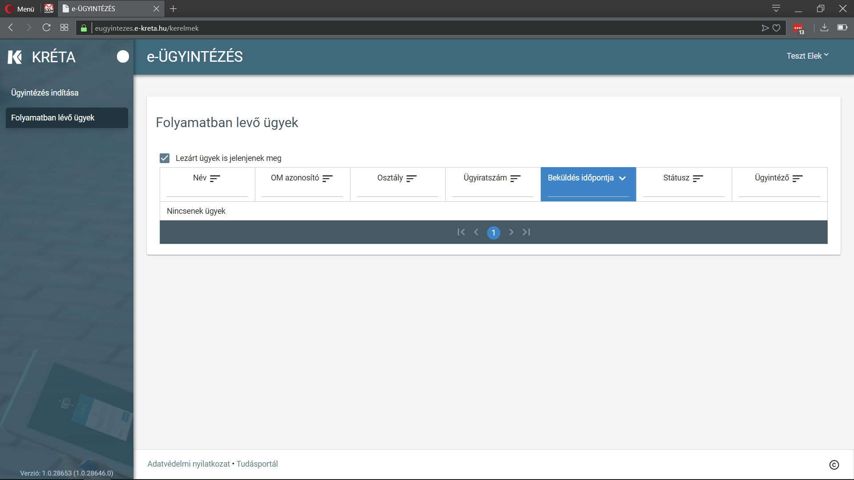Focus the Státusz filter input
Image resolution: width=854 pixels, height=480 pixels.
click(x=684, y=192)
